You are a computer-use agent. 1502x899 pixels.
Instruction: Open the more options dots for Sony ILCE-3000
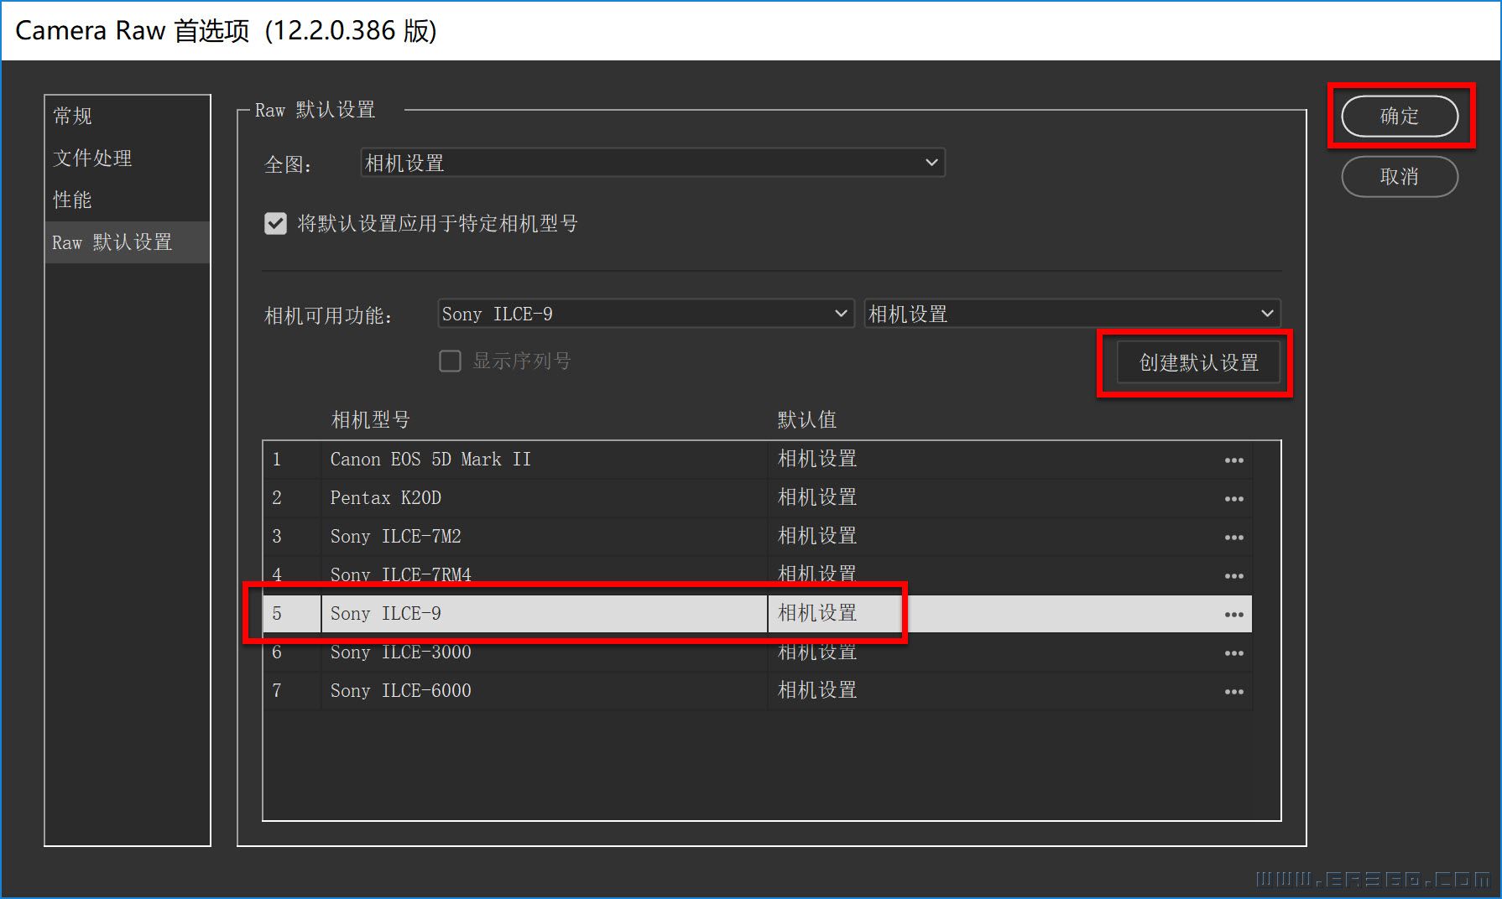(x=1233, y=652)
